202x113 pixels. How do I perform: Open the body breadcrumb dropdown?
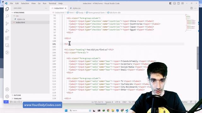pos(81,13)
